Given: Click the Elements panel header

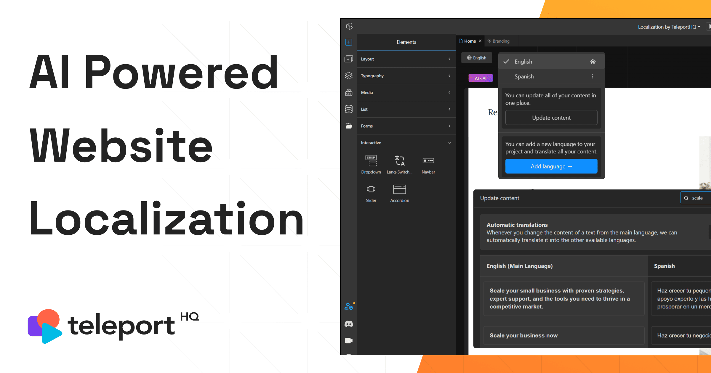Looking at the screenshot, I should tap(406, 42).
